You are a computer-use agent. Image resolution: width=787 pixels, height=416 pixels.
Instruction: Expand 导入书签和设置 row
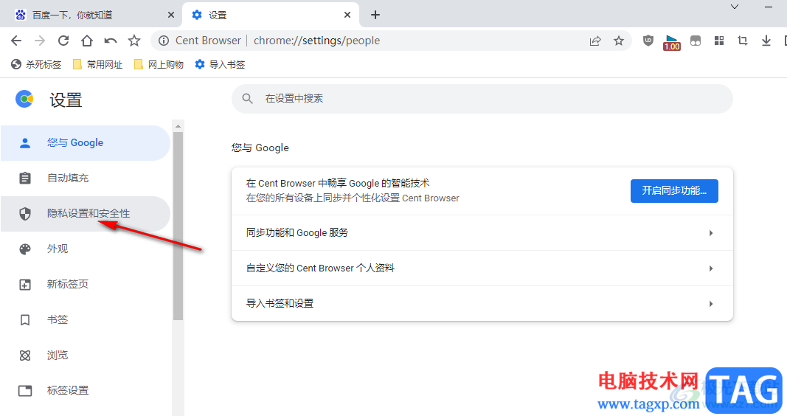click(x=482, y=304)
